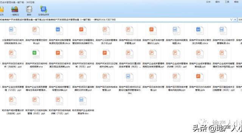Select the 房地产开发成本计算方法 .docx icon
Image resolution: width=242 pixels, height=136 pixels.
click(x=200, y=31)
